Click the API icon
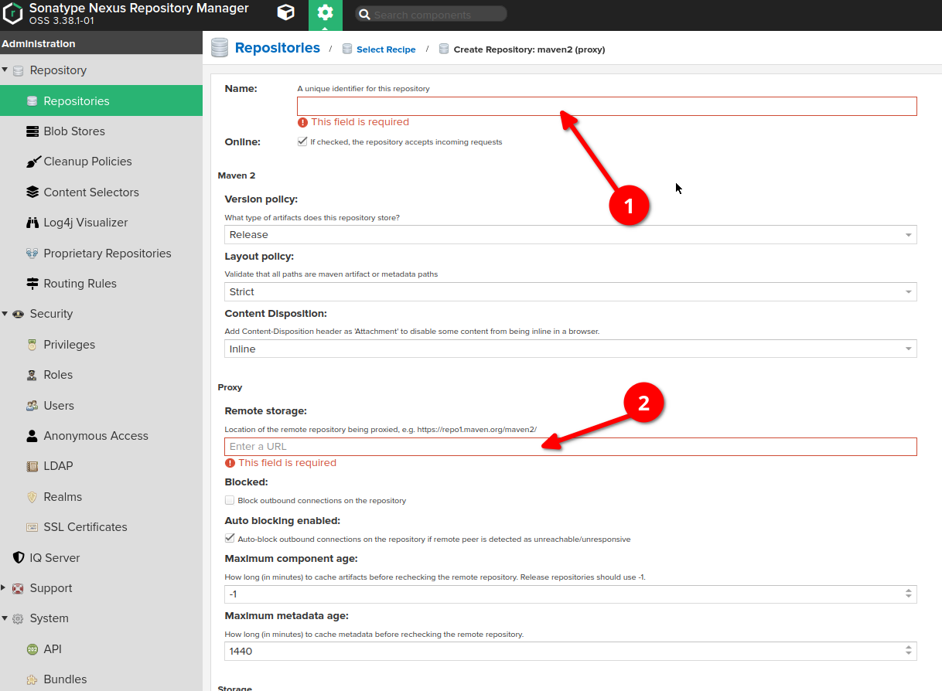This screenshot has height=691, width=942. (x=32, y=649)
